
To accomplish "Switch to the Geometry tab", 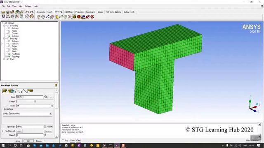I will [x=41, y=12].
